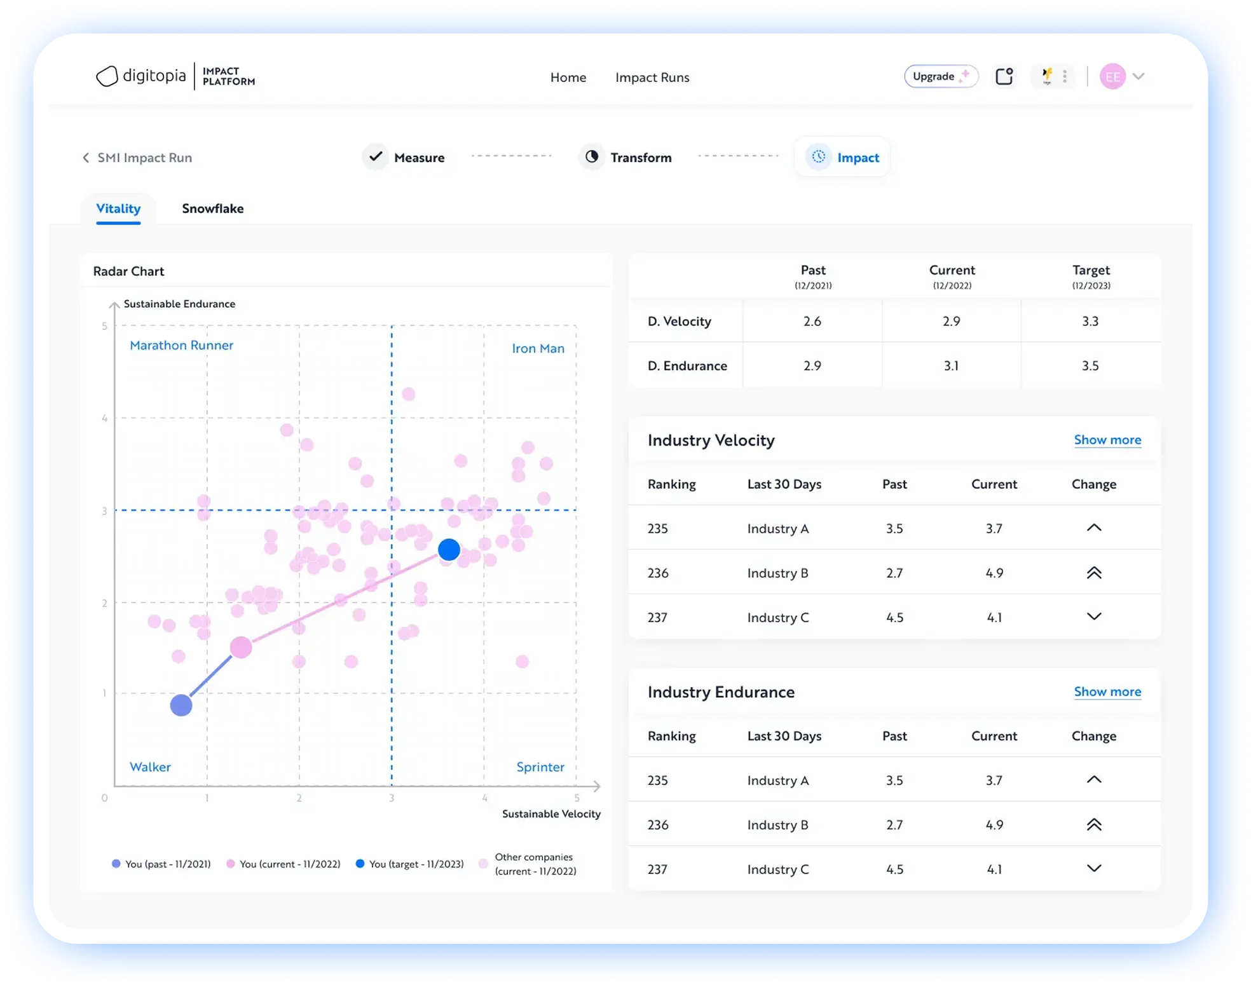This screenshot has height=987, width=1251.
Task: Click the purple past data point
Action: (x=181, y=705)
